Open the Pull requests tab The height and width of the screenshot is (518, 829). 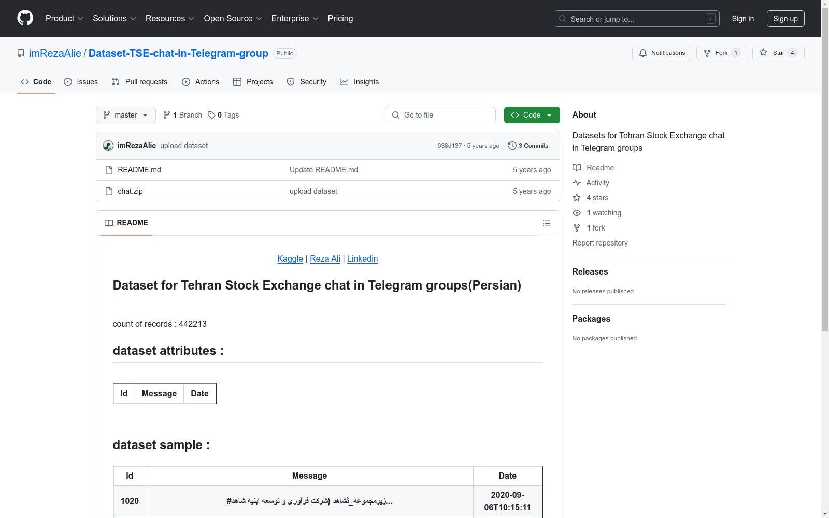coord(139,82)
